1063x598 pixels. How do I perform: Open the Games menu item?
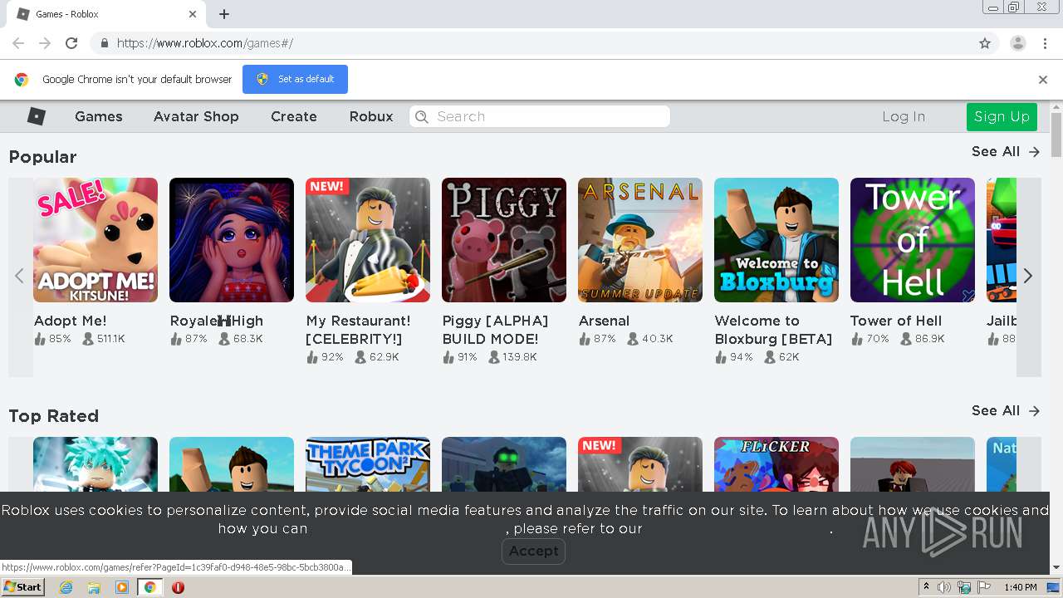point(99,116)
